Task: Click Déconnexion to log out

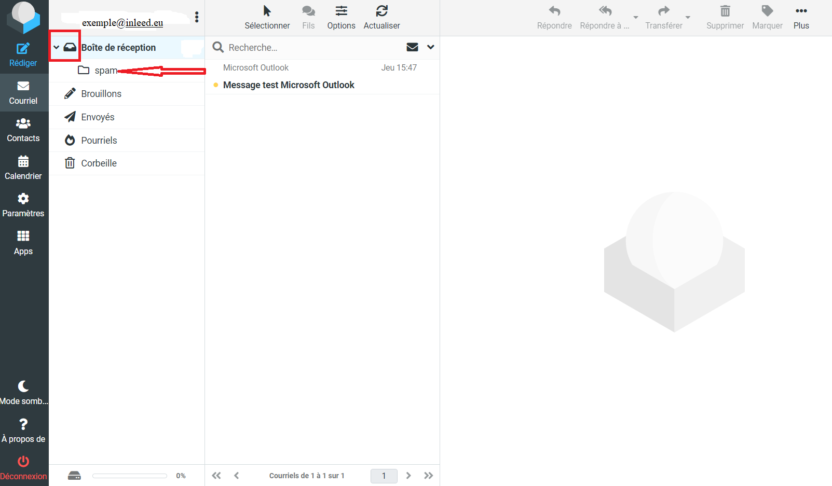Action: [23, 468]
